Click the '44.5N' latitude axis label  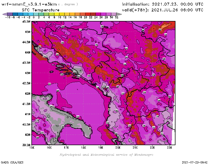pyautogui.click(x=26, y=42)
